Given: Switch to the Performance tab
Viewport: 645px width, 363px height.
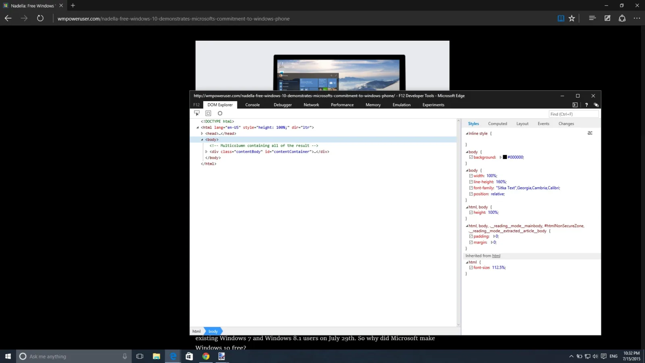Looking at the screenshot, I should pos(342,105).
